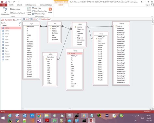Open the FILE backstage tab
Screen dimensions: 154x123
pyautogui.click(x=4, y=5)
